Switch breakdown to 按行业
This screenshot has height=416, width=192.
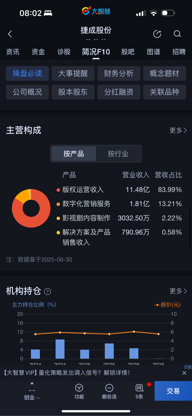[118, 154]
